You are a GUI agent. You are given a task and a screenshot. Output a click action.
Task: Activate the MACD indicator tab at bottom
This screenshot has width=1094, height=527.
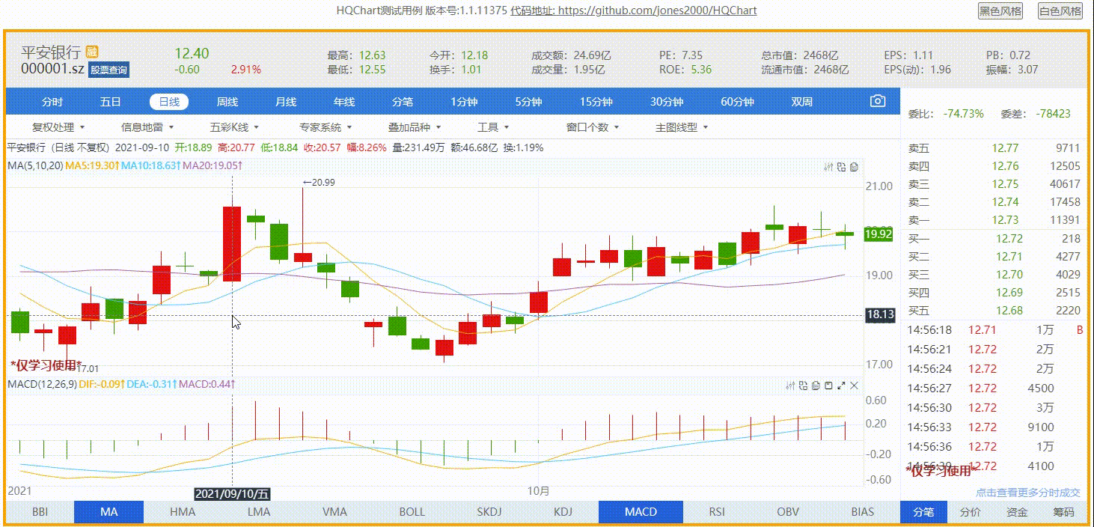(640, 511)
